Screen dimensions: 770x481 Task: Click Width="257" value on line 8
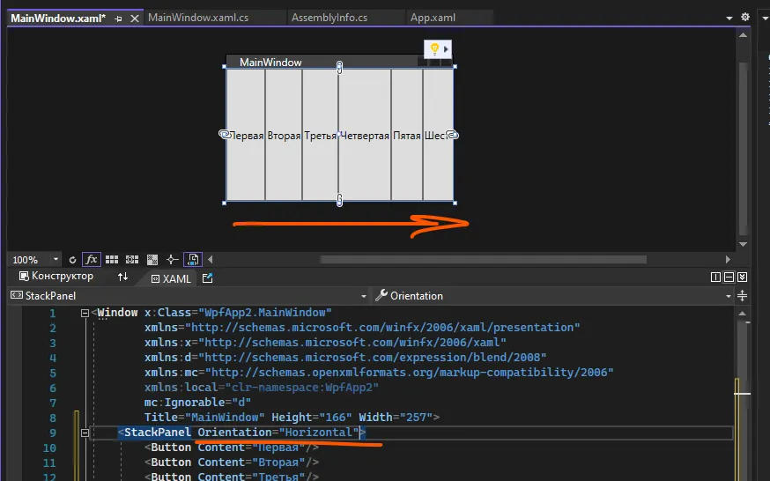point(396,418)
